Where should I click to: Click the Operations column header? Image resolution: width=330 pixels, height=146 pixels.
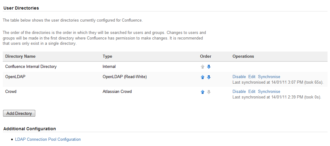coord(243,56)
